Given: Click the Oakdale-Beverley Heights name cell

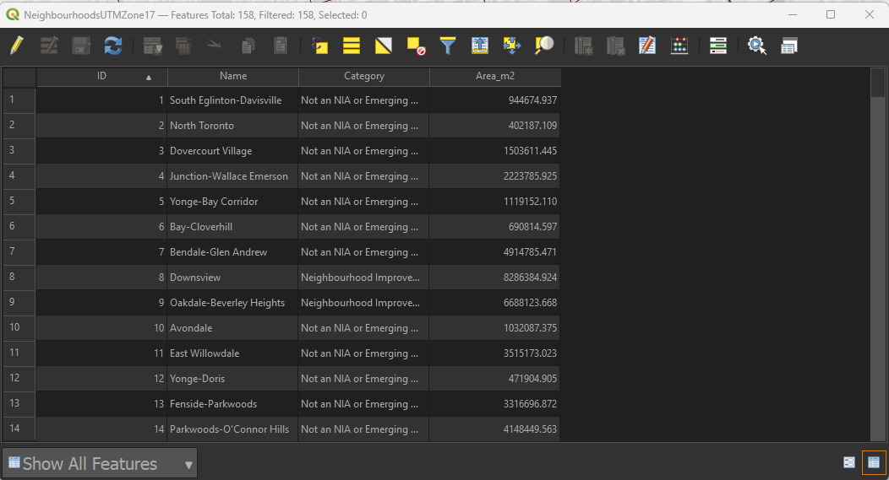Looking at the screenshot, I should pyautogui.click(x=232, y=303).
